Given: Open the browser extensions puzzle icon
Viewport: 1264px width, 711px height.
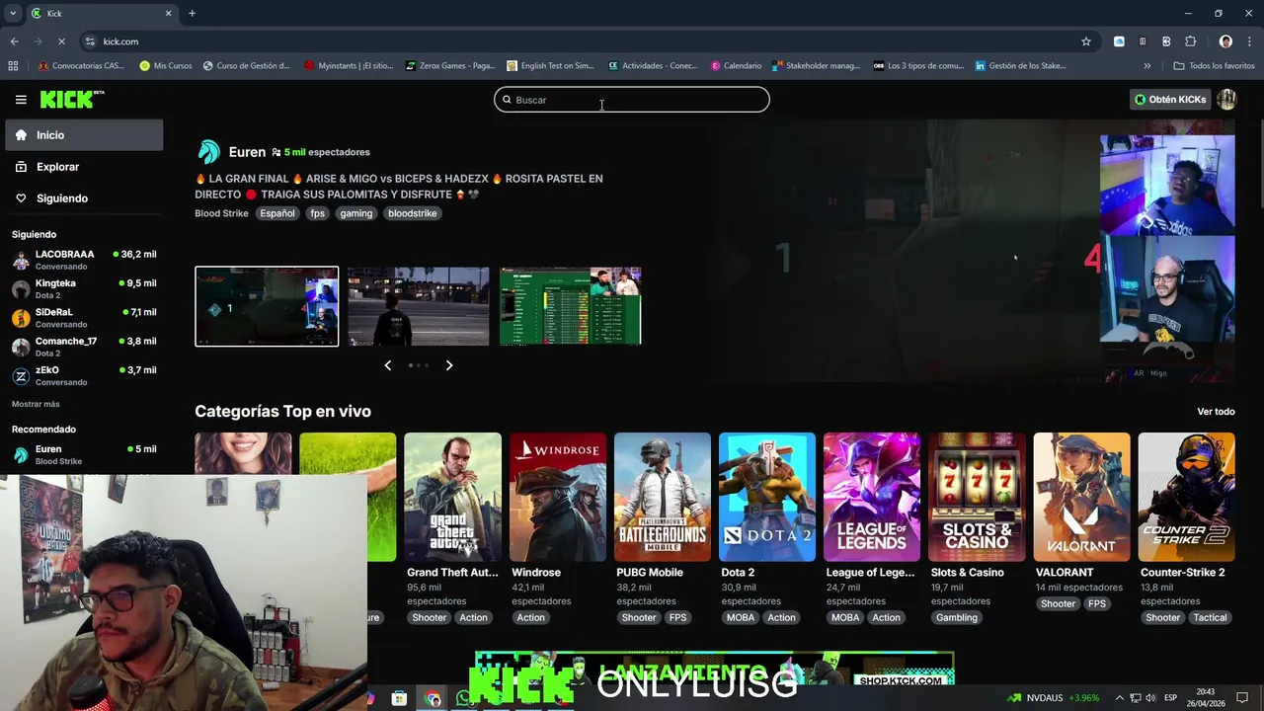Looking at the screenshot, I should [x=1190, y=41].
